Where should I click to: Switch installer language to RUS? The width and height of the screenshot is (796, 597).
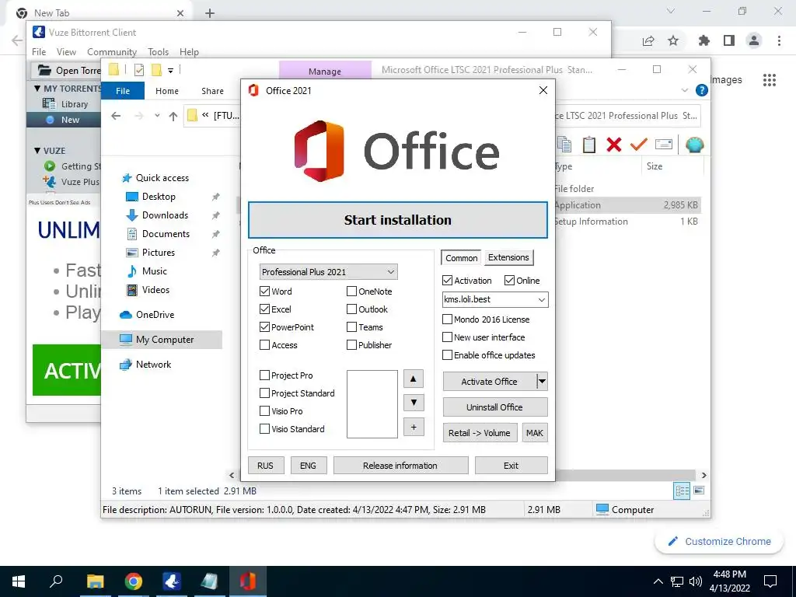266,466
